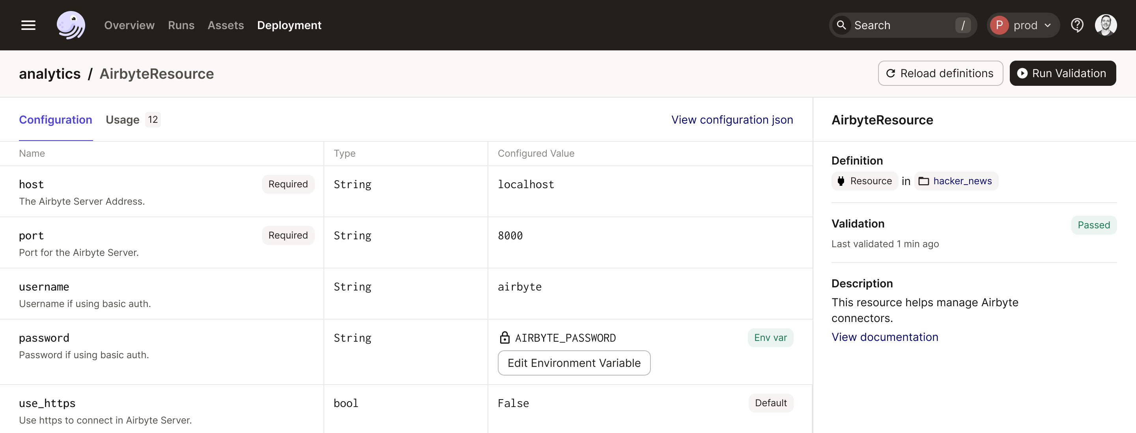This screenshot has height=433, width=1136.
Task: Select Deployment in top navigation
Action: [x=289, y=25]
